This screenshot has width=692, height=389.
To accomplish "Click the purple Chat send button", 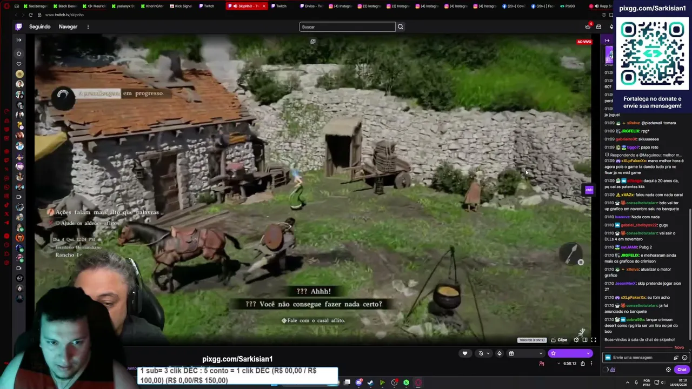I will 682,370.
